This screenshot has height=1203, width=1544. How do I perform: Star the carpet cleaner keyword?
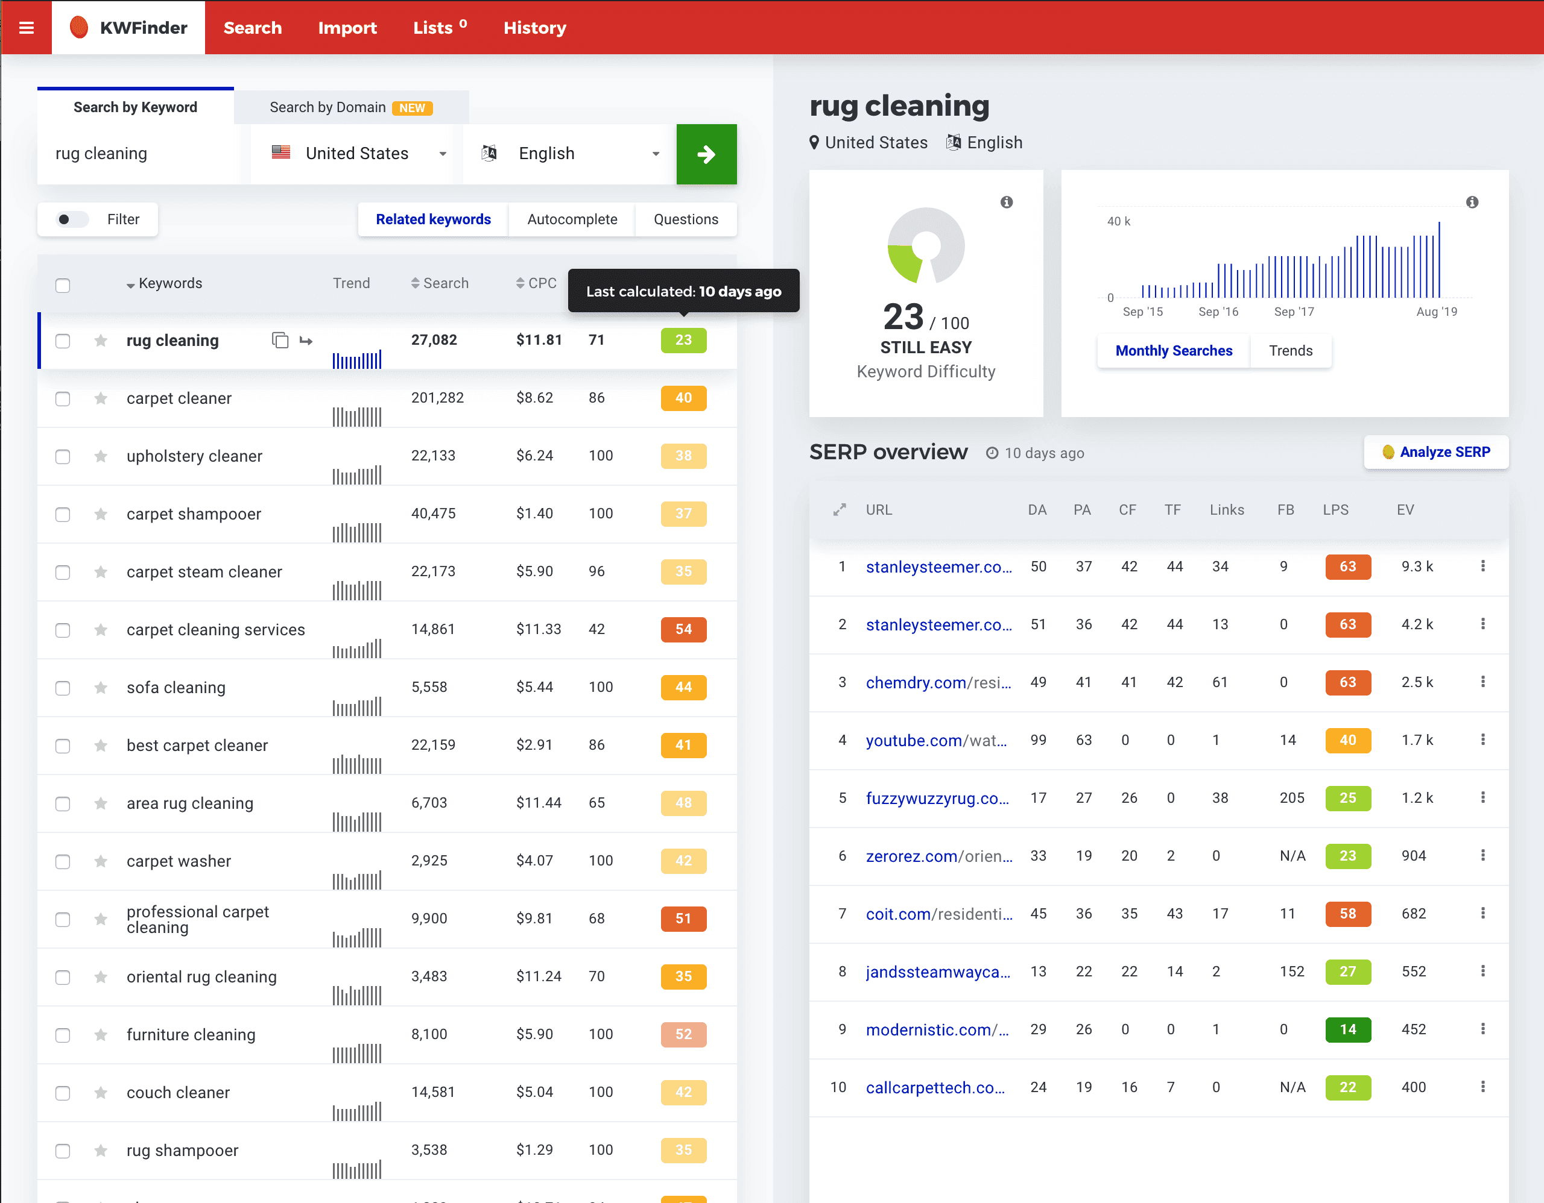[x=100, y=398]
